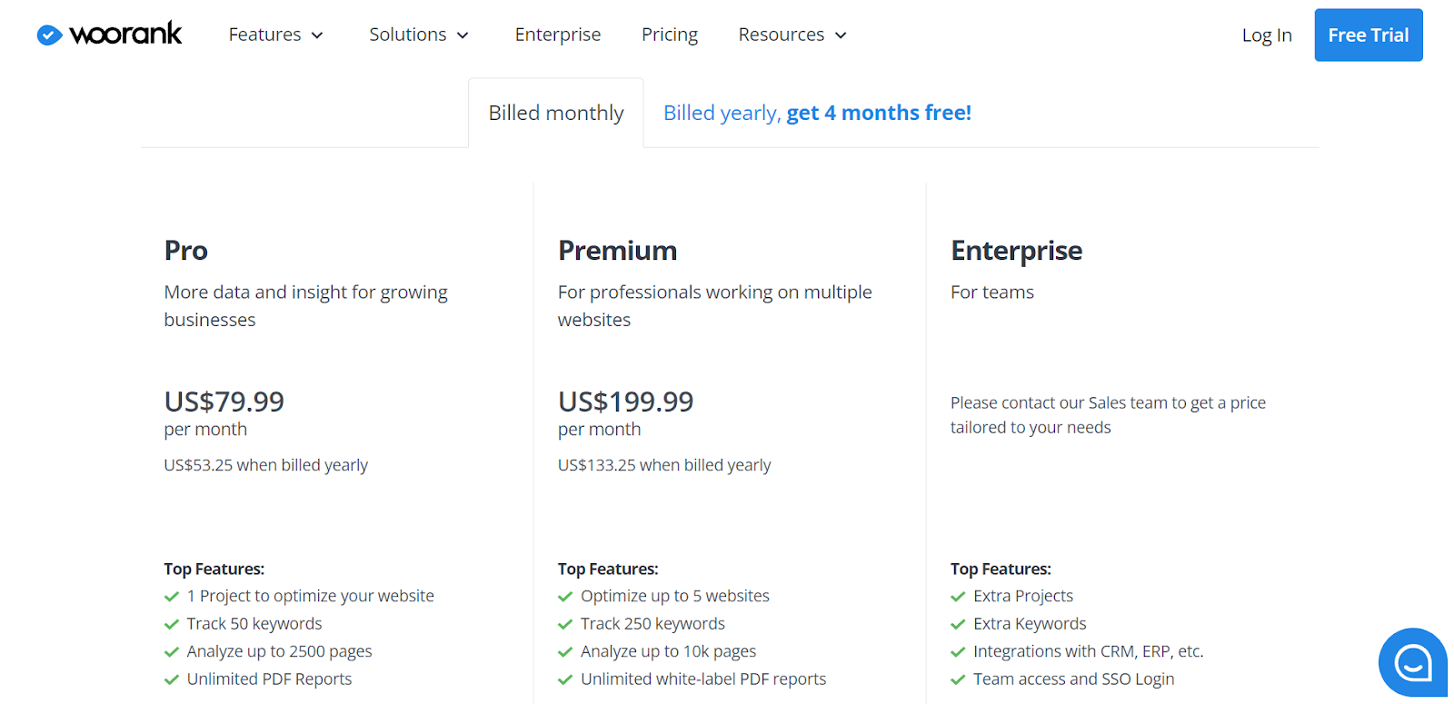
Task: Click checkmark beside Track 50 keywords
Action: point(172,624)
